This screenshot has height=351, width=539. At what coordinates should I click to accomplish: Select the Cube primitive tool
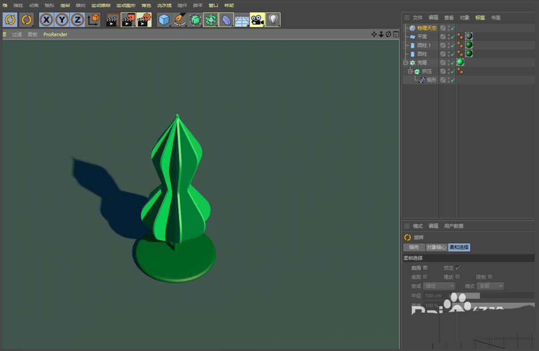pyautogui.click(x=164, y=20)
